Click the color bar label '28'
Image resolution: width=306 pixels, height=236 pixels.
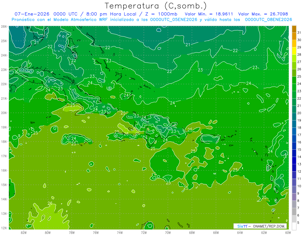coord(299,54)
